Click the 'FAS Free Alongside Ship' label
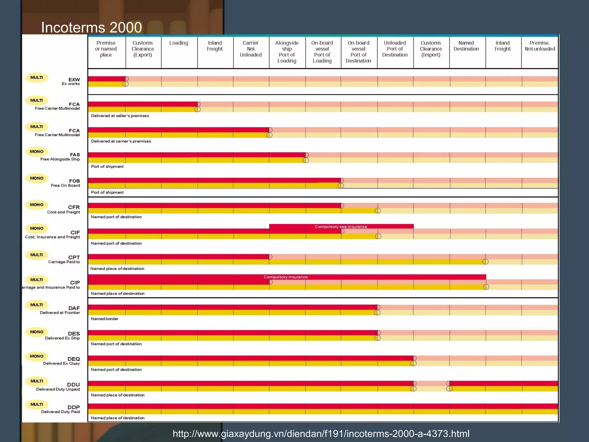The image size is (589, 442). (x=60, y=157)
